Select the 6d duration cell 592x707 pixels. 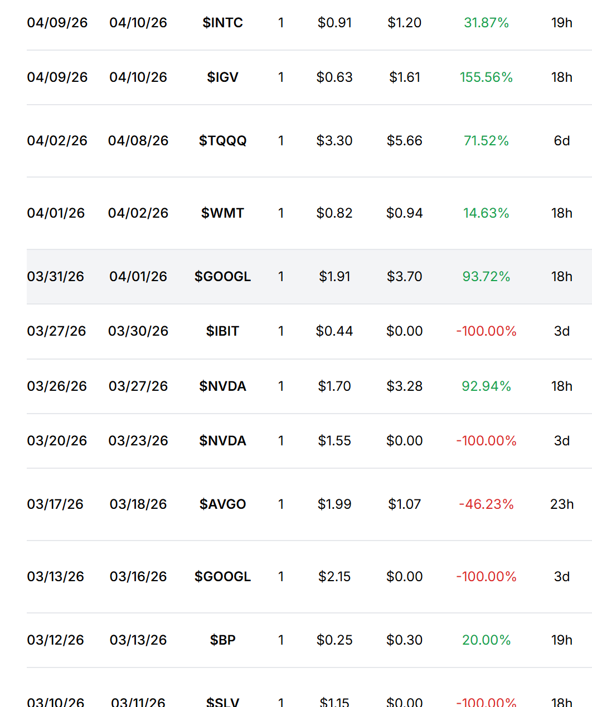[x=562, y=141]
